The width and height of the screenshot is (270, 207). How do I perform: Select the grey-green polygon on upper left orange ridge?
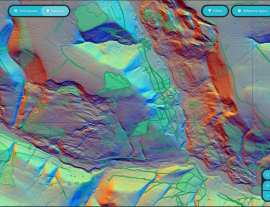26,59
